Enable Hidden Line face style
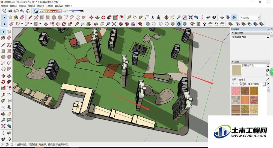 tap(167, 24)
